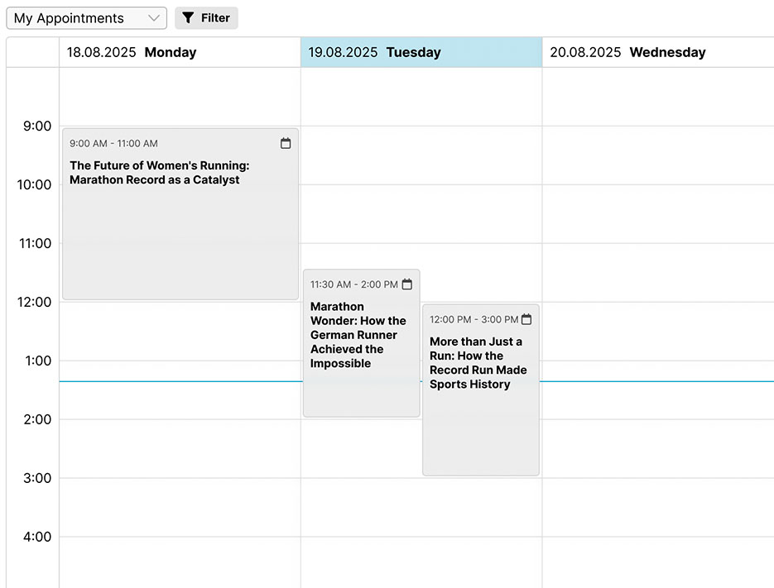Click the current time indicator line on Wednesday
This screenshot has width=774, height=588.
click(658, 381)
